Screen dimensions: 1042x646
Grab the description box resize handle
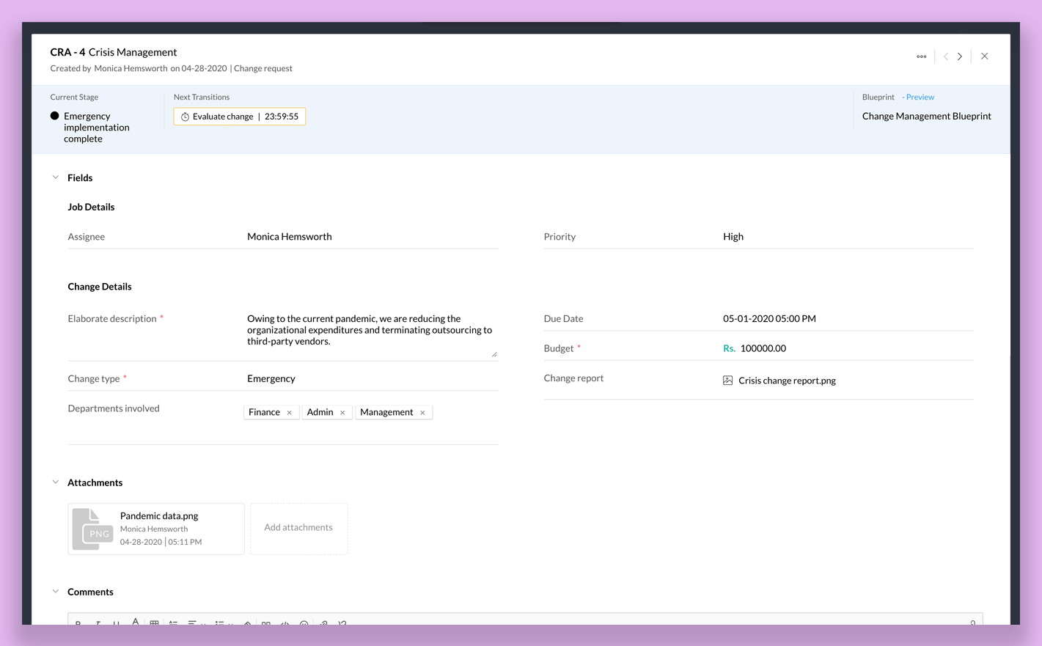pyautogui.click(x=494, y=354)
